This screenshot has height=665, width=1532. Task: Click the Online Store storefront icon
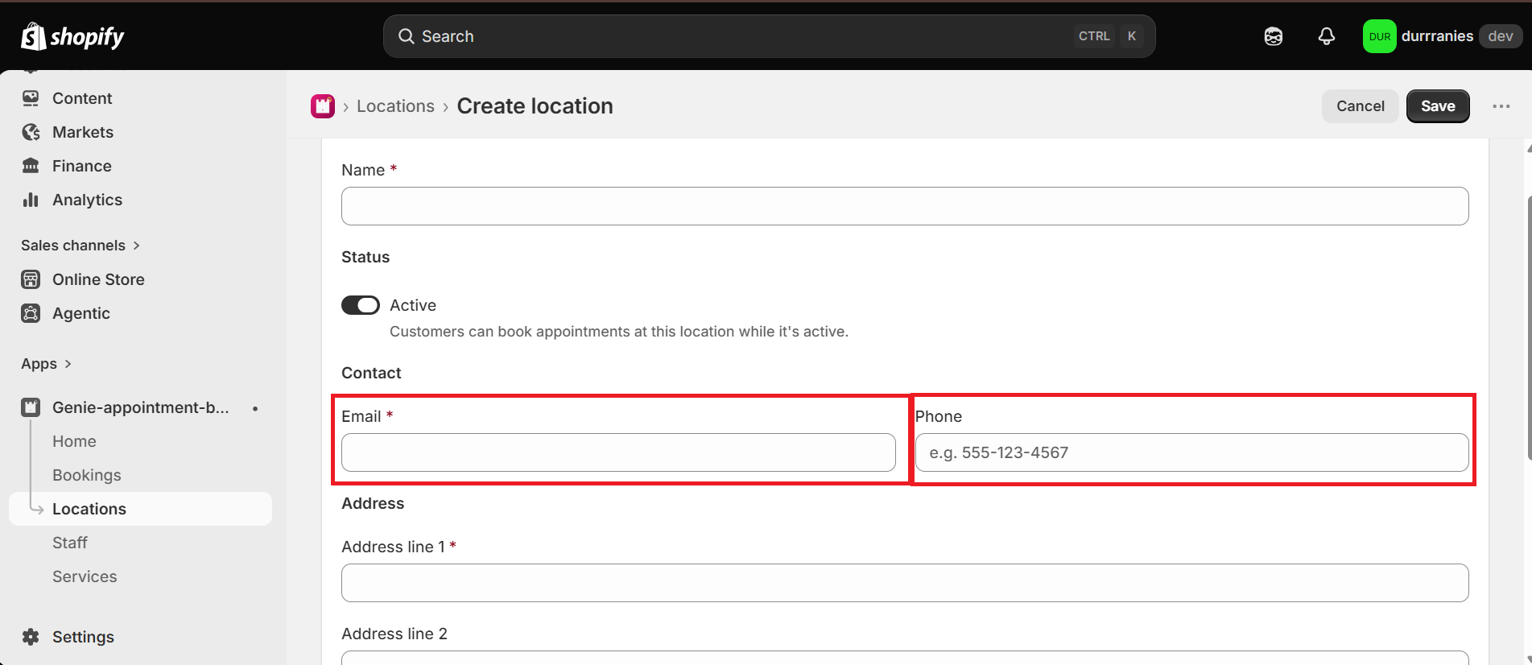(31, 279)
